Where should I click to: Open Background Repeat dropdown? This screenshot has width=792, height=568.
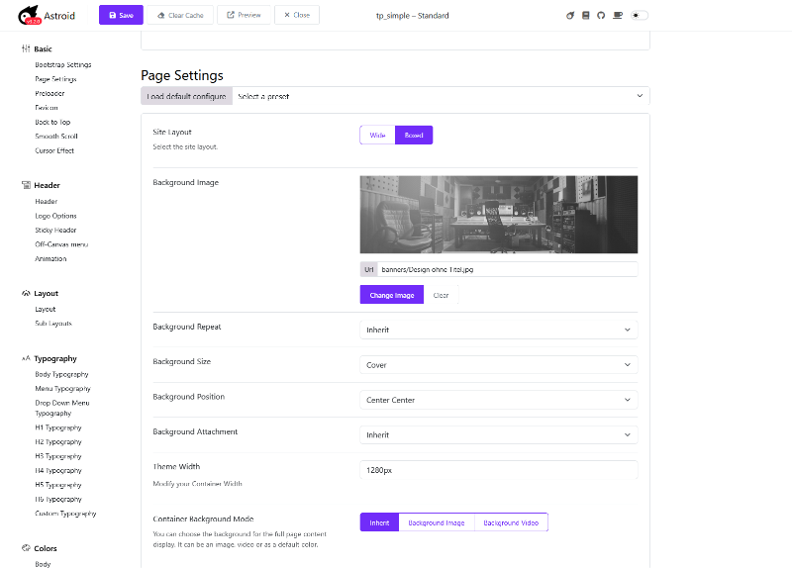[499, 330]
